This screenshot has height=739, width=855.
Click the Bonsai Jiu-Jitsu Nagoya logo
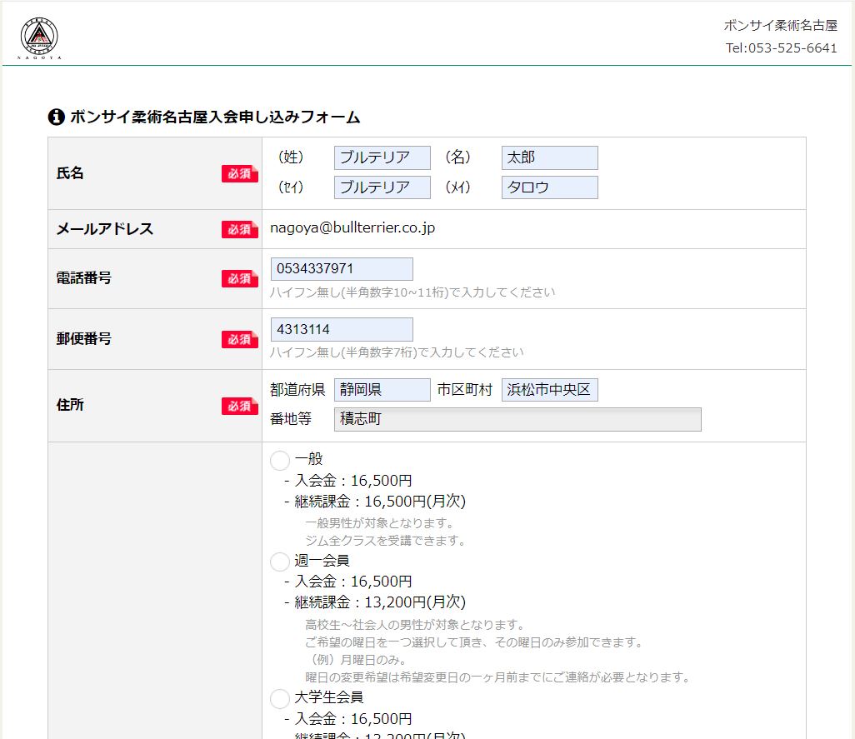click(x=39, y=37)
